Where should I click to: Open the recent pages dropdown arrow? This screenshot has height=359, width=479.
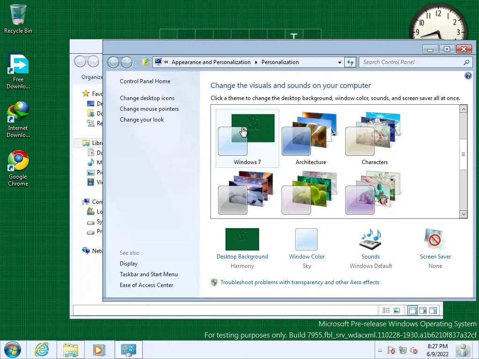pos(136,62)
